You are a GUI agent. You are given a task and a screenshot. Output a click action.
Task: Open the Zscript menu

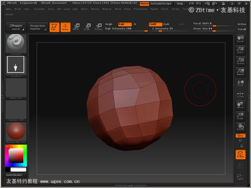9,14
